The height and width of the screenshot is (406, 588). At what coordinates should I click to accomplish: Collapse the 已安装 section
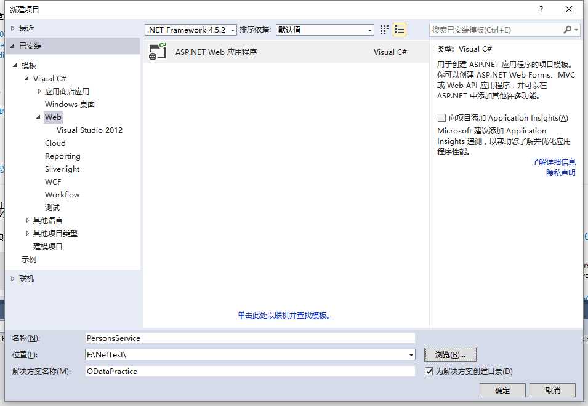click(x=12, y=46)
